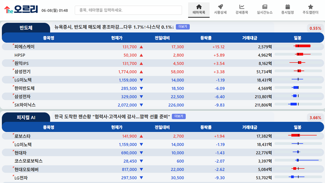
Task: Select the 로보스타 stock name
Action: tap(22, 136)
